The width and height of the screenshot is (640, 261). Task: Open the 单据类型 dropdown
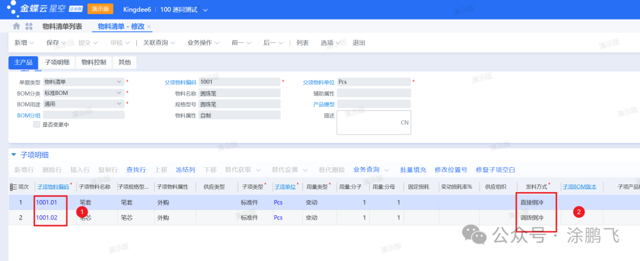pos(118,82)
